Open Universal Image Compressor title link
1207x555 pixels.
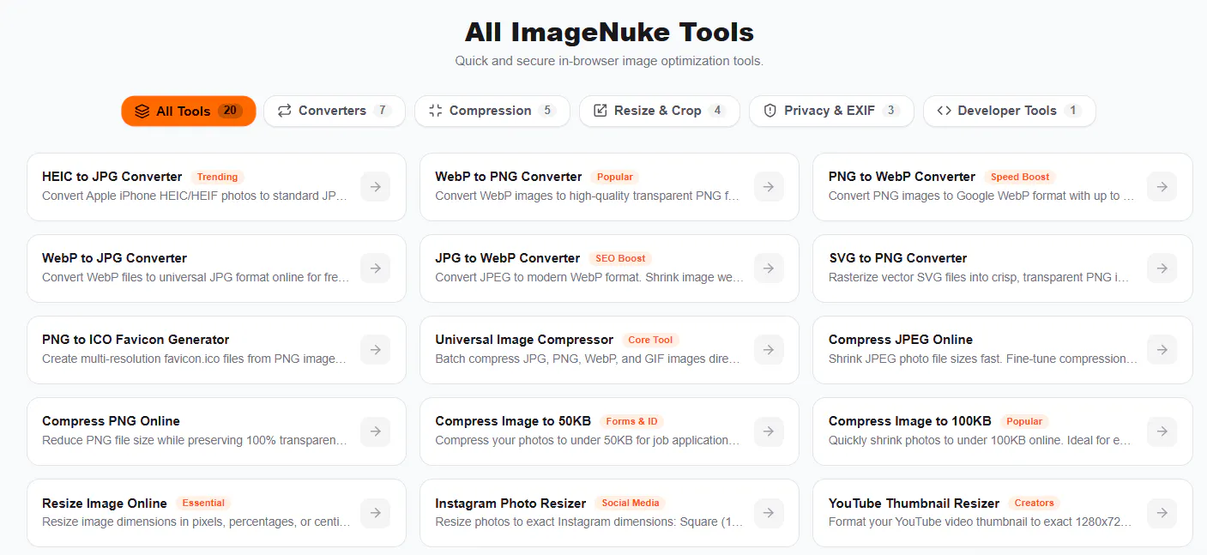point(524,340)
